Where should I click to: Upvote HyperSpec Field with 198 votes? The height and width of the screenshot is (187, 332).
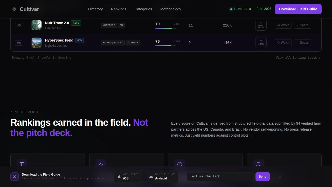[x=261, y=43]
